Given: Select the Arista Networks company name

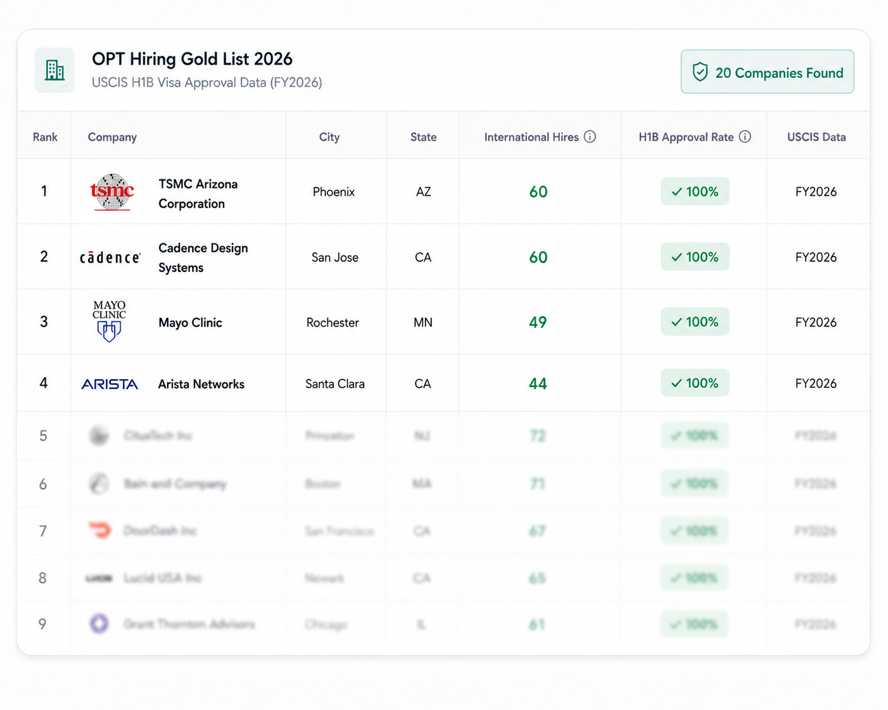Looking at the screenshot, I should tap(201, 384).
